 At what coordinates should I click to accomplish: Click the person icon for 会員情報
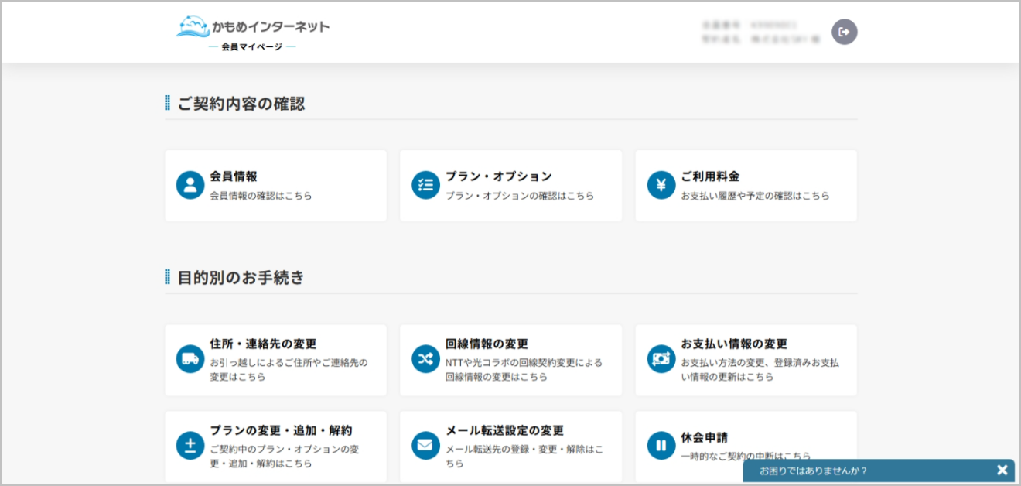click(190, 186)
